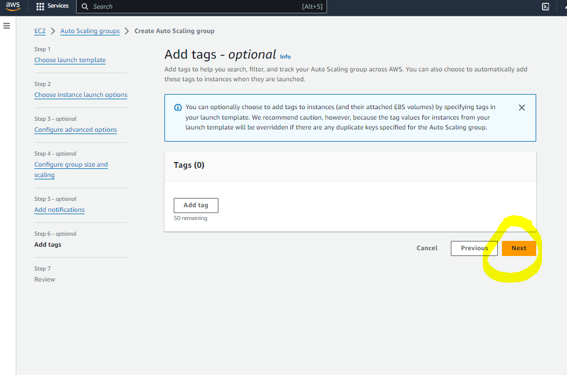The image size is (567, 375).
Task: Focus the top Search field
Action: (202, 6)
